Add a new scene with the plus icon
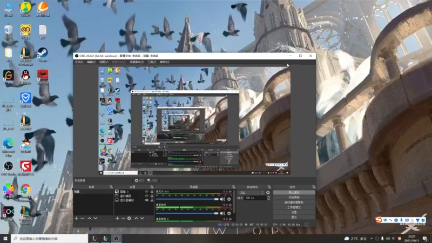The width and height of the screenshot is (432, 243). pos(77,218)
